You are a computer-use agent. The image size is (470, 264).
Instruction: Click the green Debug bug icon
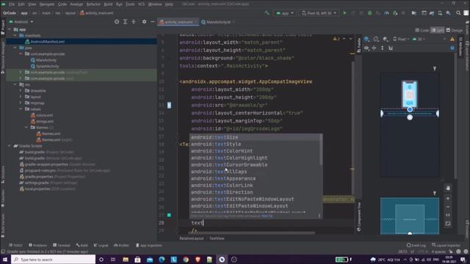(369, 13)
